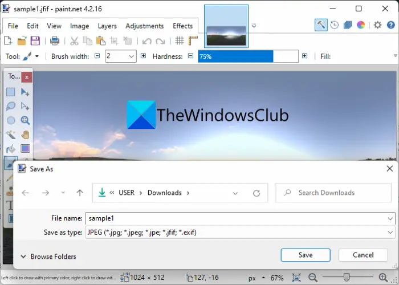Expand Browse Folders section
This screenshot has width=399, height=285.
[x=48, y=256]
